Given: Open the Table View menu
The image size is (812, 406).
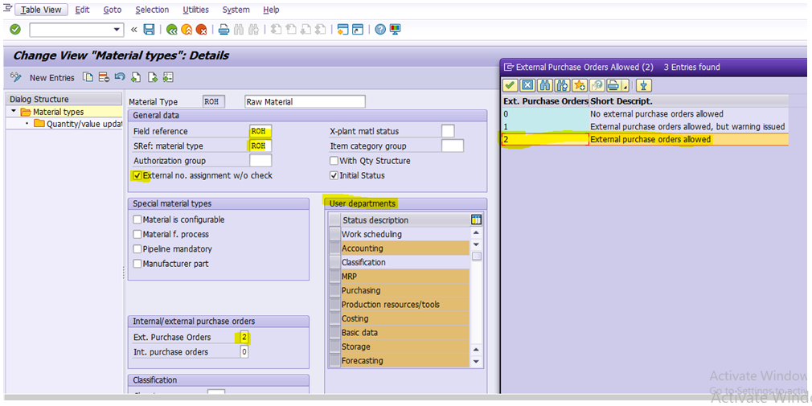Looking at the screenshot, I should 41,10.
